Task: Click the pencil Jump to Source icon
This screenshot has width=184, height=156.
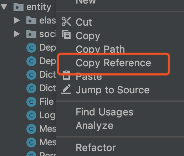Action: [66, 89]
